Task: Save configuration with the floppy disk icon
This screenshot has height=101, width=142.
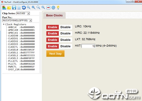Action: (x=14, y=8)
